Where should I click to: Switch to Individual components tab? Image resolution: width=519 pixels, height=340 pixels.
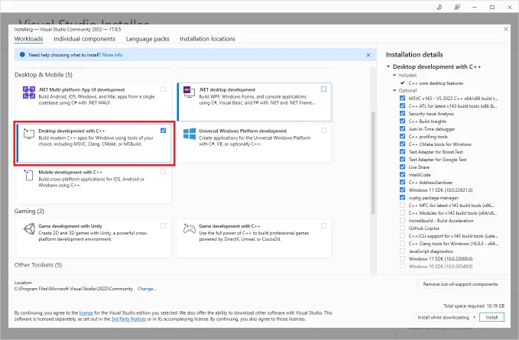[x=84, y=39]
